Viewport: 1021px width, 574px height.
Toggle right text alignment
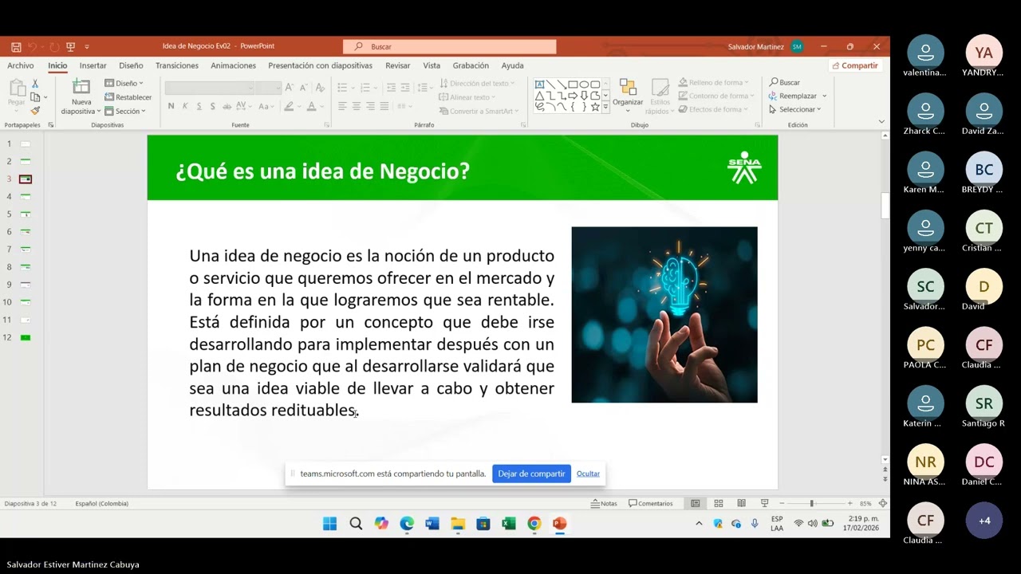coord(371,106)
